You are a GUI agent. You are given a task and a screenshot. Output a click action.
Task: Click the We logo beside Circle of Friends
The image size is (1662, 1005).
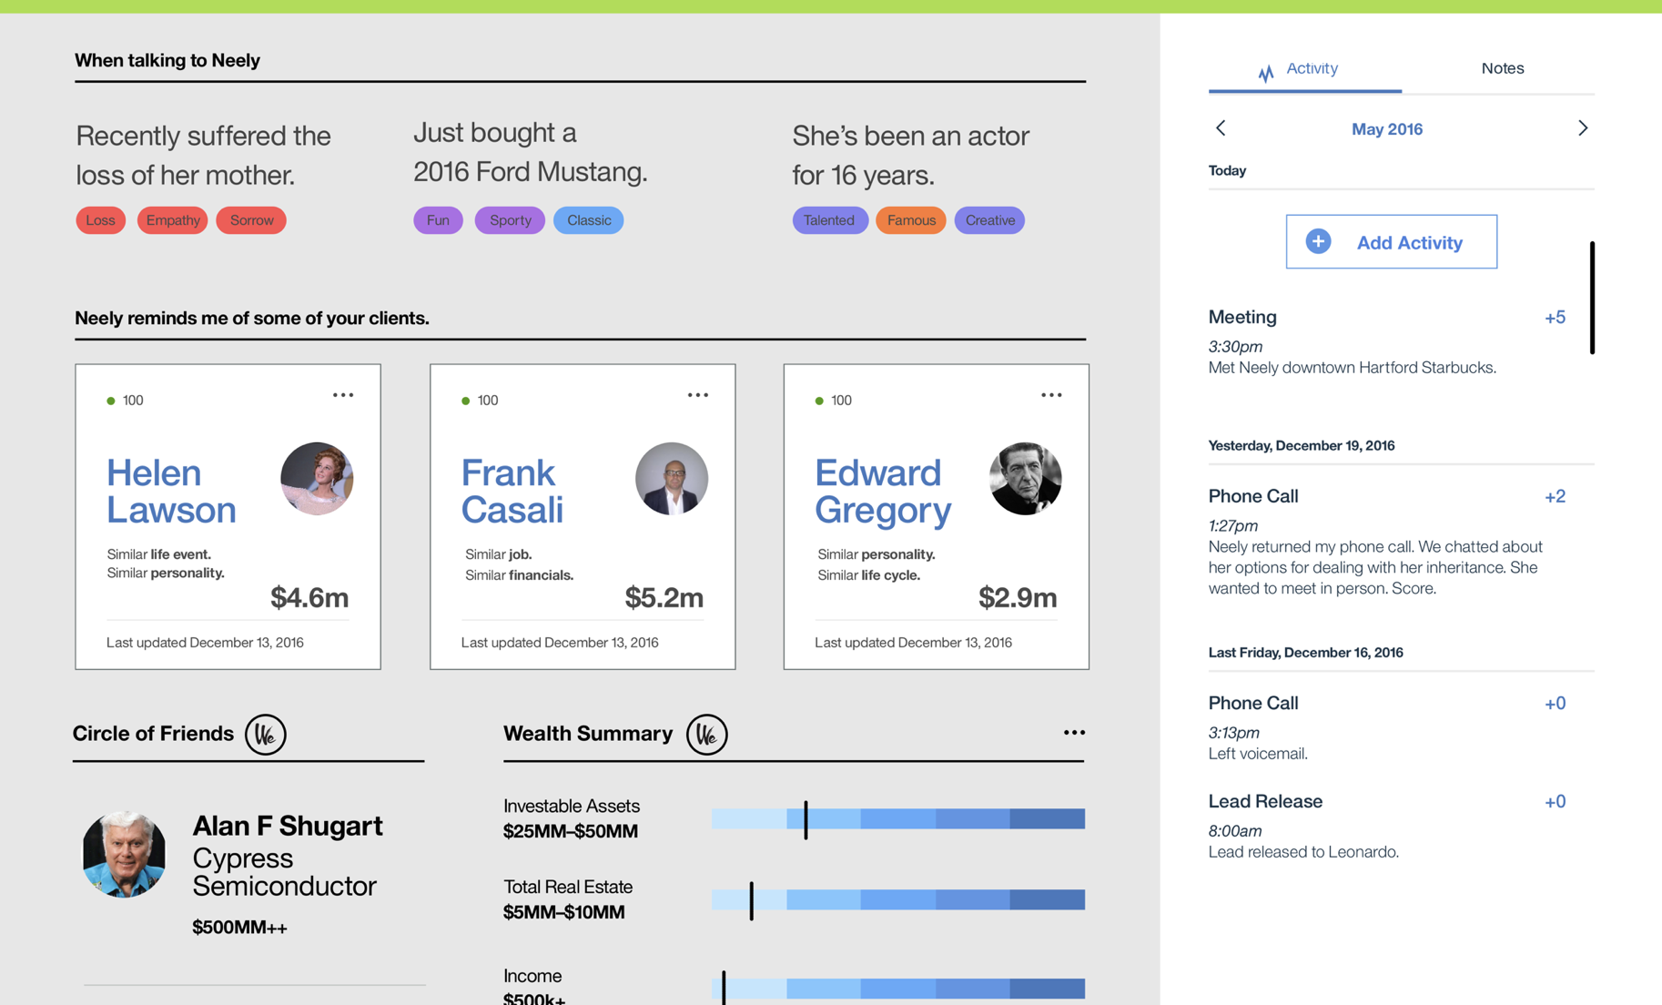(x=266, y=734)
